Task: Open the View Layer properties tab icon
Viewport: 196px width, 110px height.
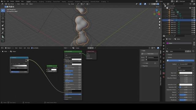Action: pyautogui.click(x=164, y=49)
